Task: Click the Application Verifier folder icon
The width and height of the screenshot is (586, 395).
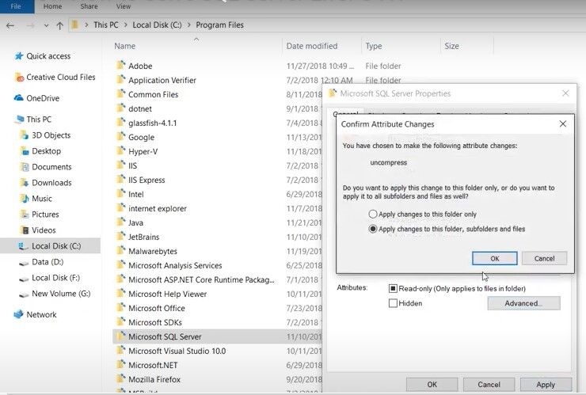Action: click(120, 80)
